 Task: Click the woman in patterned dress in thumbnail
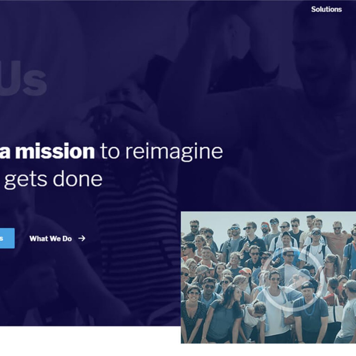pyautogui.click(x=193, y=316)
